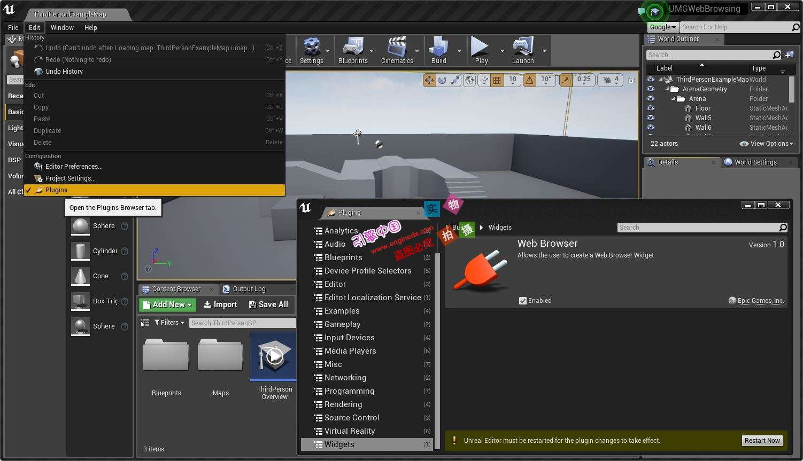
Task: Toggle rotation snapping in the viewport
Action: click(529, 80)
